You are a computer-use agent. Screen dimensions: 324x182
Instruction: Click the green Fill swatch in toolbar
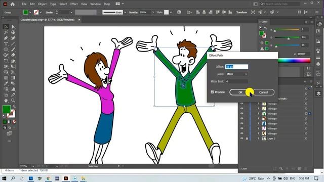click(x=7, y=109)
